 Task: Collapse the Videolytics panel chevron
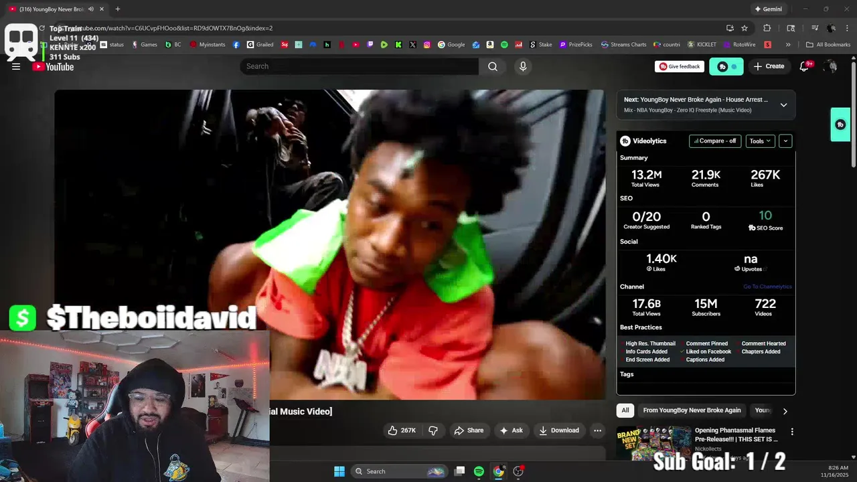[x=785, y=141]
